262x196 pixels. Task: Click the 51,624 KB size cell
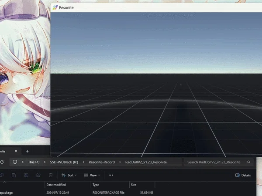(147, 193)
